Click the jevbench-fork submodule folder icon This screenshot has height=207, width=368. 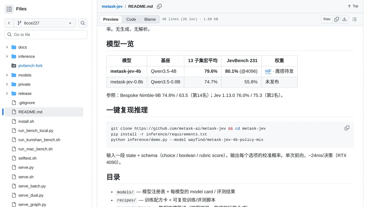point(14,66)
